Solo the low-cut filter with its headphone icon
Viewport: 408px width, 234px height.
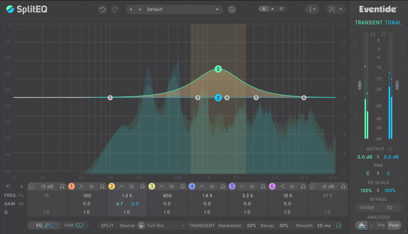tap(62, 186)
